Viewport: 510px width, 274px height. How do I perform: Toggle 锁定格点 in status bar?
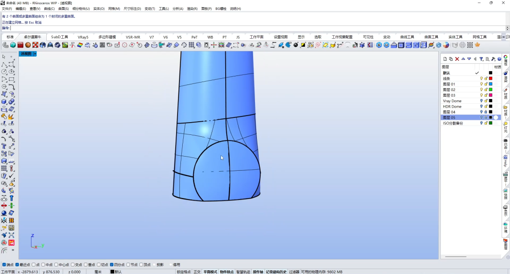(184, 272)
